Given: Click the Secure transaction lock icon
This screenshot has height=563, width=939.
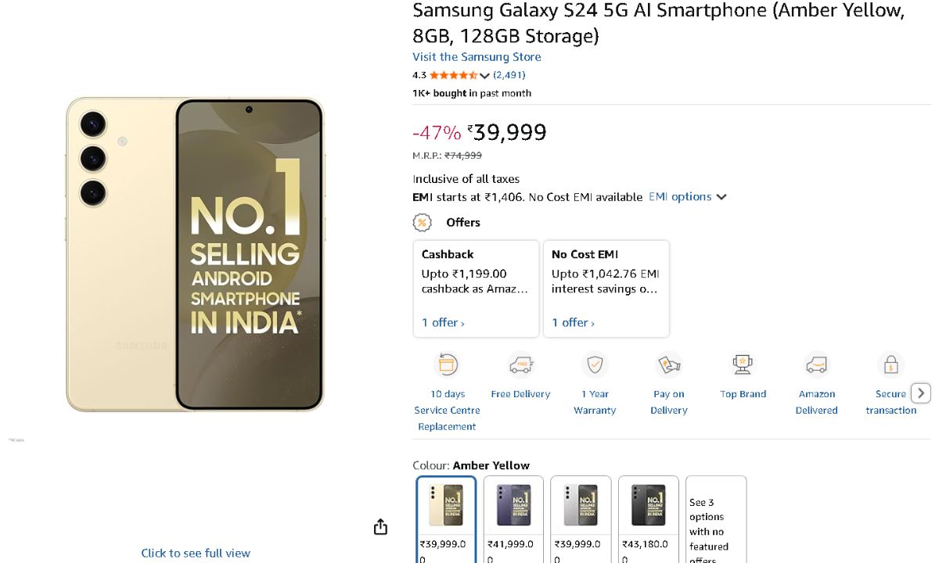Looking at the screenshot, I should click(x=890, y=364).
